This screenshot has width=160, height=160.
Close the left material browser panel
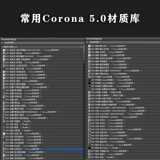pyautogui.click(x=83, y=40)
